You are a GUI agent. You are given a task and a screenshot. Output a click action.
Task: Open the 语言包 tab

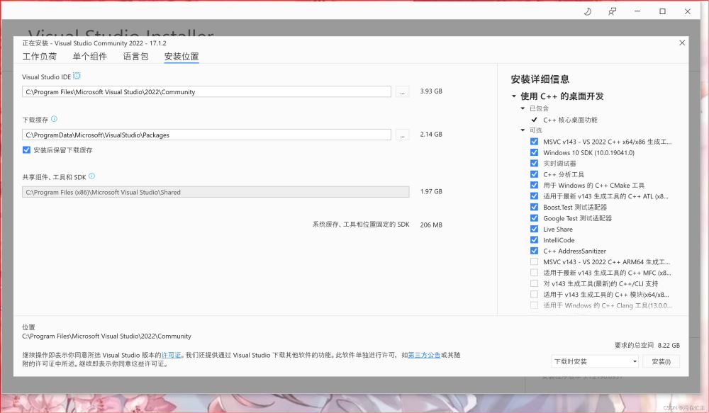point(135,57)
